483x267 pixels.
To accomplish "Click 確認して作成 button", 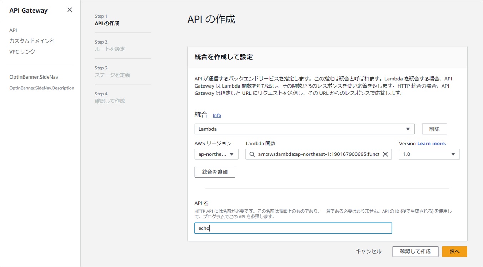I will coord(415,251).
